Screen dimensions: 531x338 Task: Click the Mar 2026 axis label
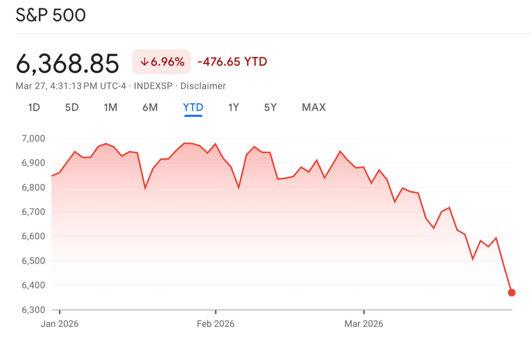[364, 324]
